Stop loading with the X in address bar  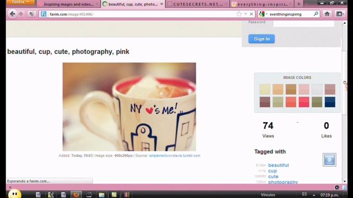click(252, 14)
